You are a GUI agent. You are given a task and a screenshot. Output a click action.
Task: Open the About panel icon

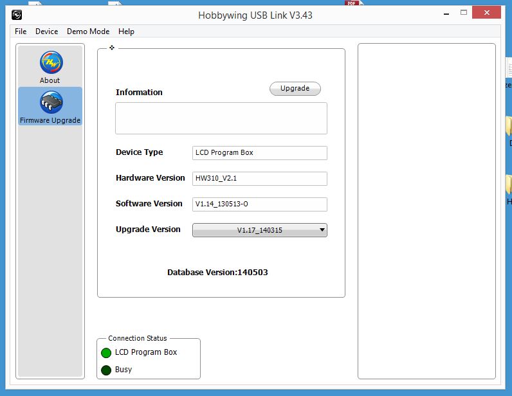coord(51,62)
